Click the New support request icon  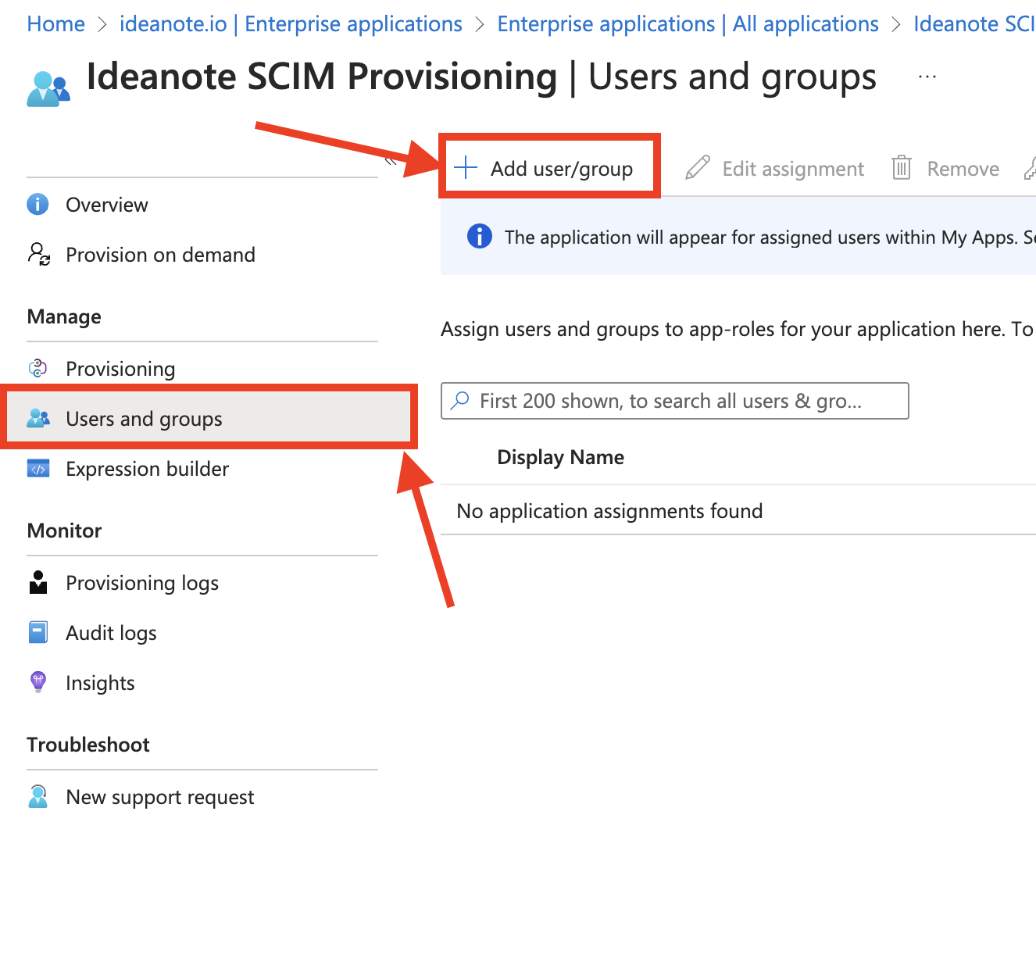pyautogui.click(x=38, y=796)
